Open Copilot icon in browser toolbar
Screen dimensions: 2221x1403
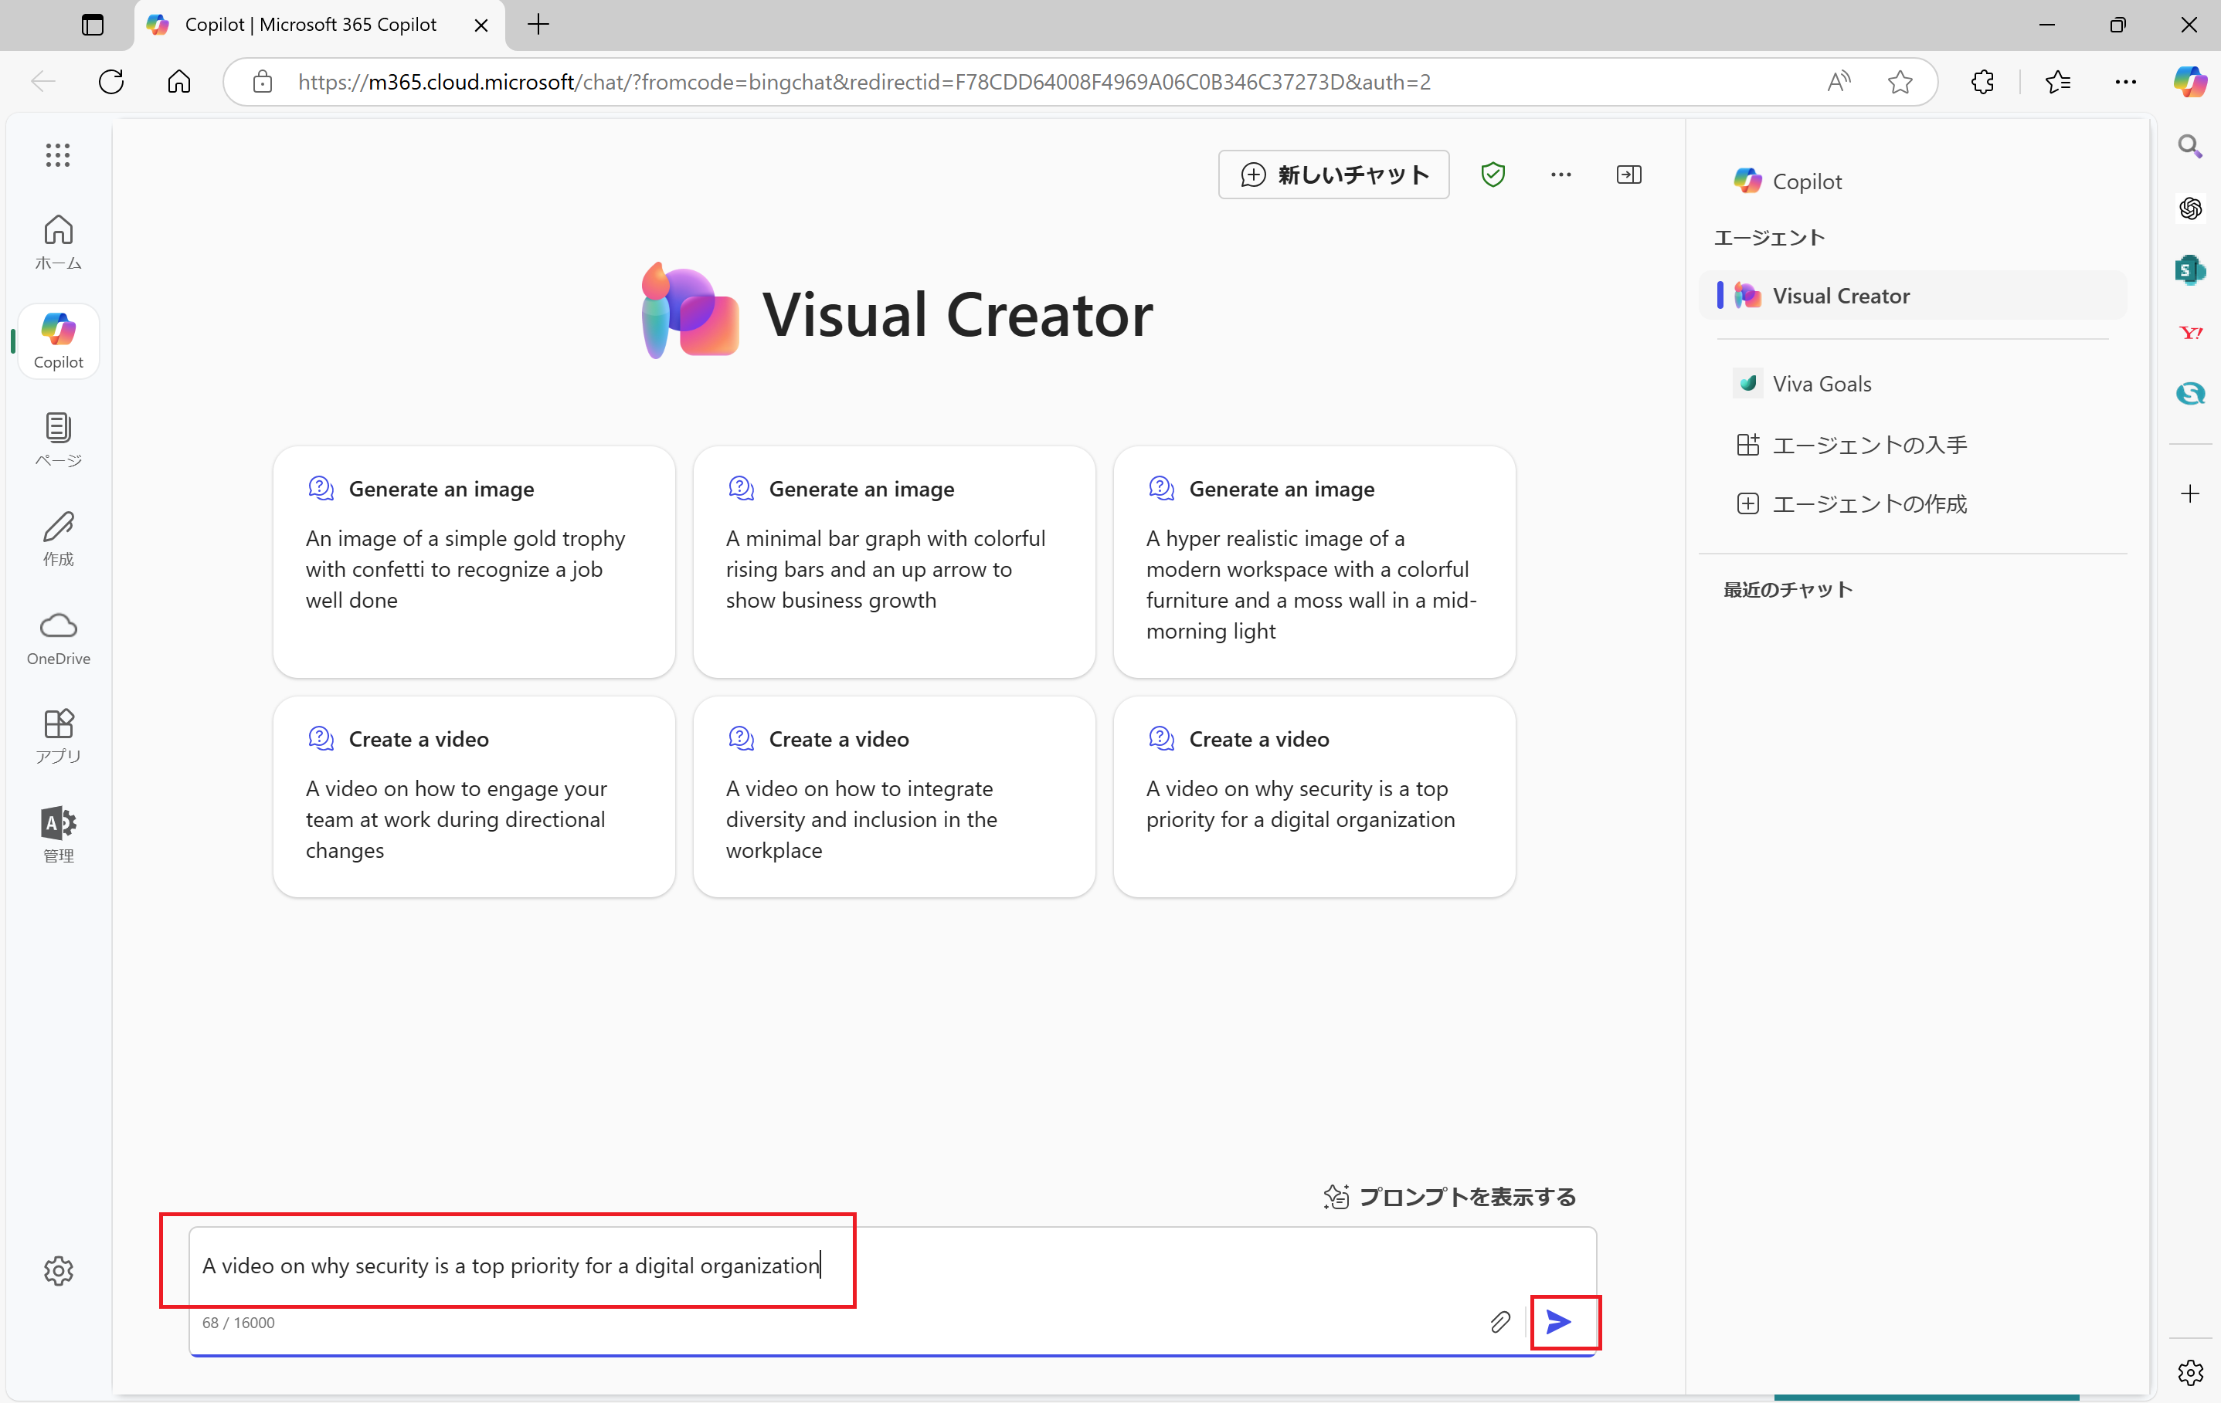tap(2191, 82)
